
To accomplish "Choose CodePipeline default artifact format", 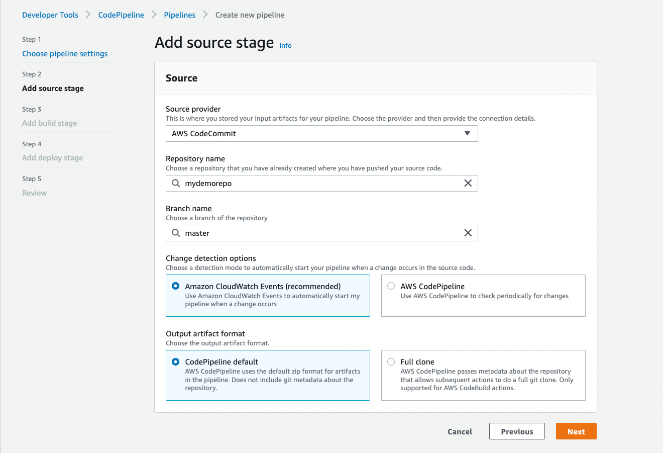I will 175,361.
